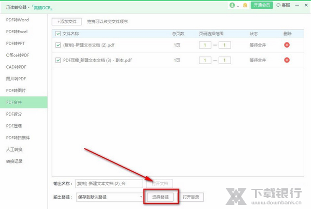Close the 迅读转换器 window
Screen dimensions: 311x209
[306, 5]
